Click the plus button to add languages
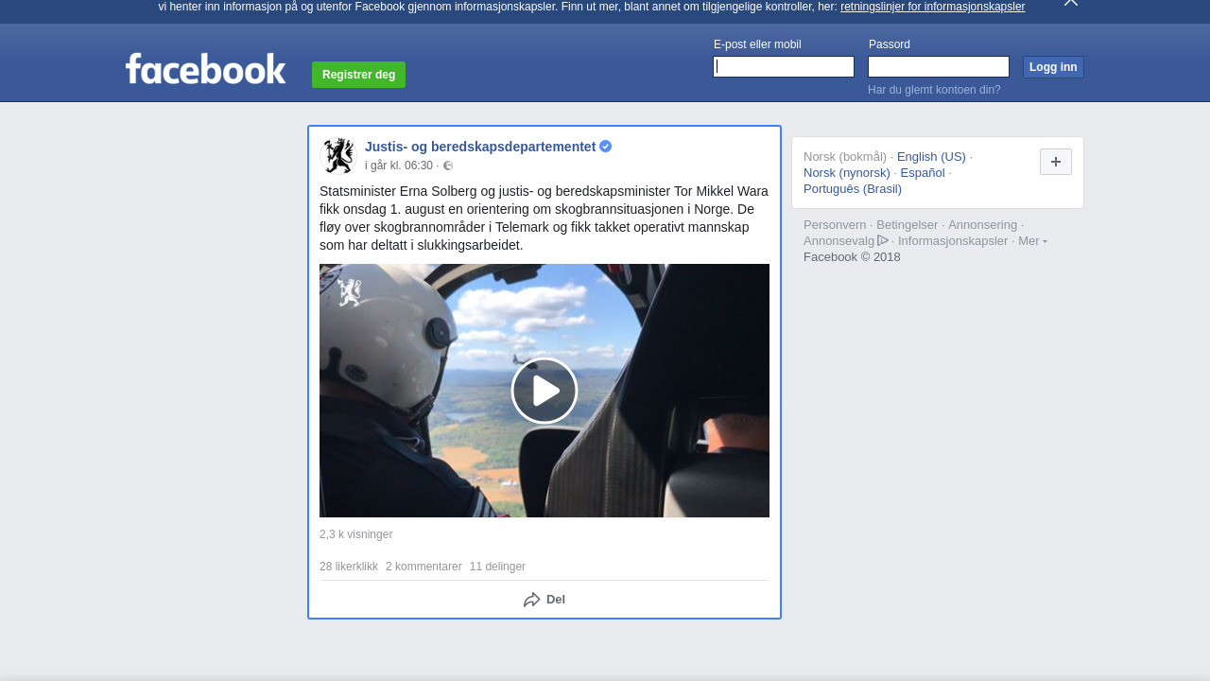 (x=1055, y=162)
